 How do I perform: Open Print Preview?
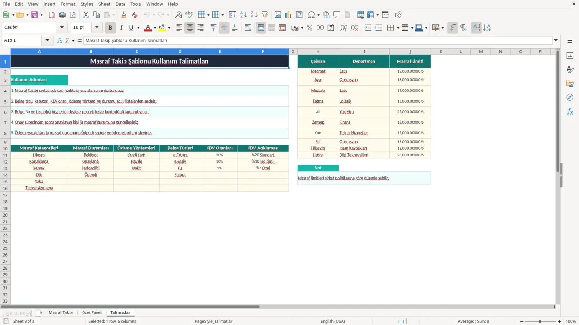(73, 15)
